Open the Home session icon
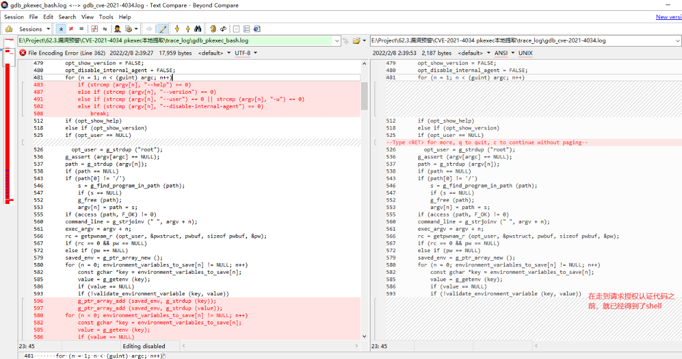 click(x=9, y=28)
